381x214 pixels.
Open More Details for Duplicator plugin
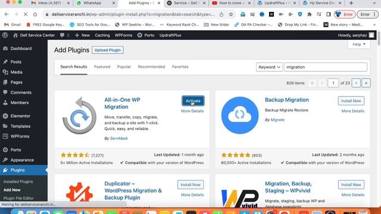click(192, 195)
